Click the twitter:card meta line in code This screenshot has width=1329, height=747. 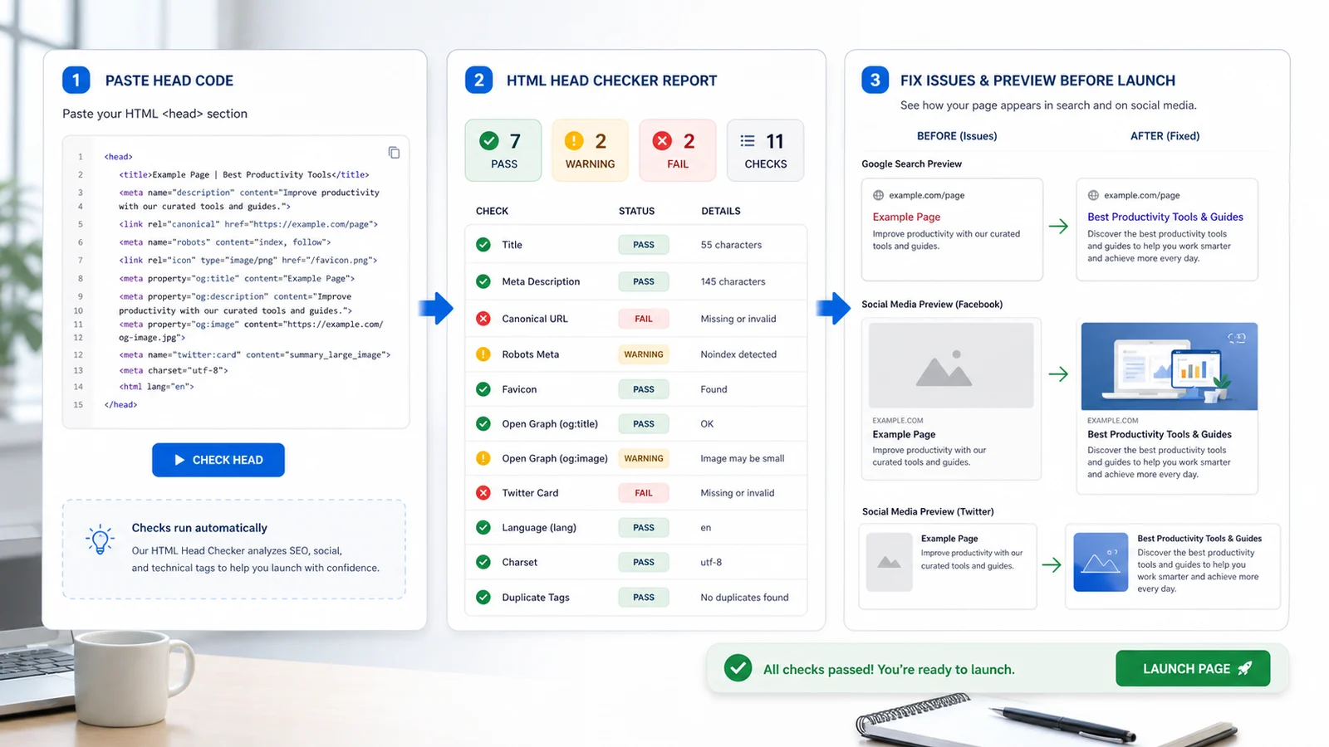click(x=254, y=354)
